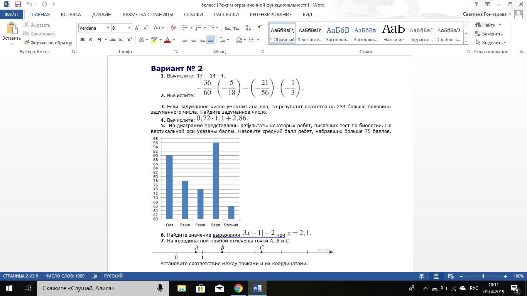The width and height of the screenshot is (527, 296).
Task: Click the Копировать (Copy) button
Action: [x=39, y=34]
